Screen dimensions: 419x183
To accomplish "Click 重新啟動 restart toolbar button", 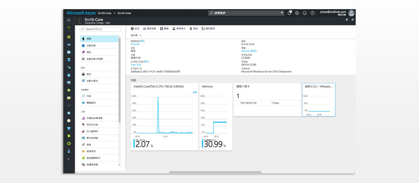I will 150,29.
